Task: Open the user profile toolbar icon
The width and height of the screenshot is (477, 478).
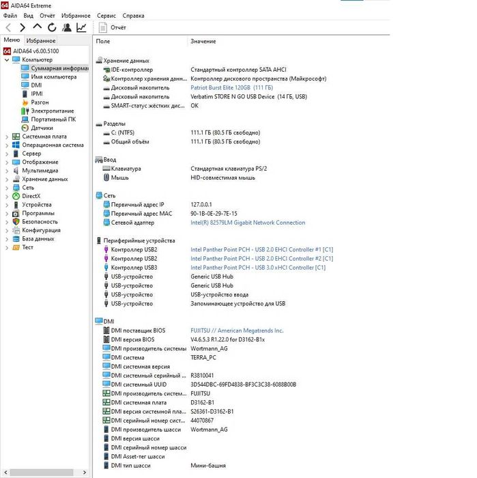Action: [x=67, y=27]
